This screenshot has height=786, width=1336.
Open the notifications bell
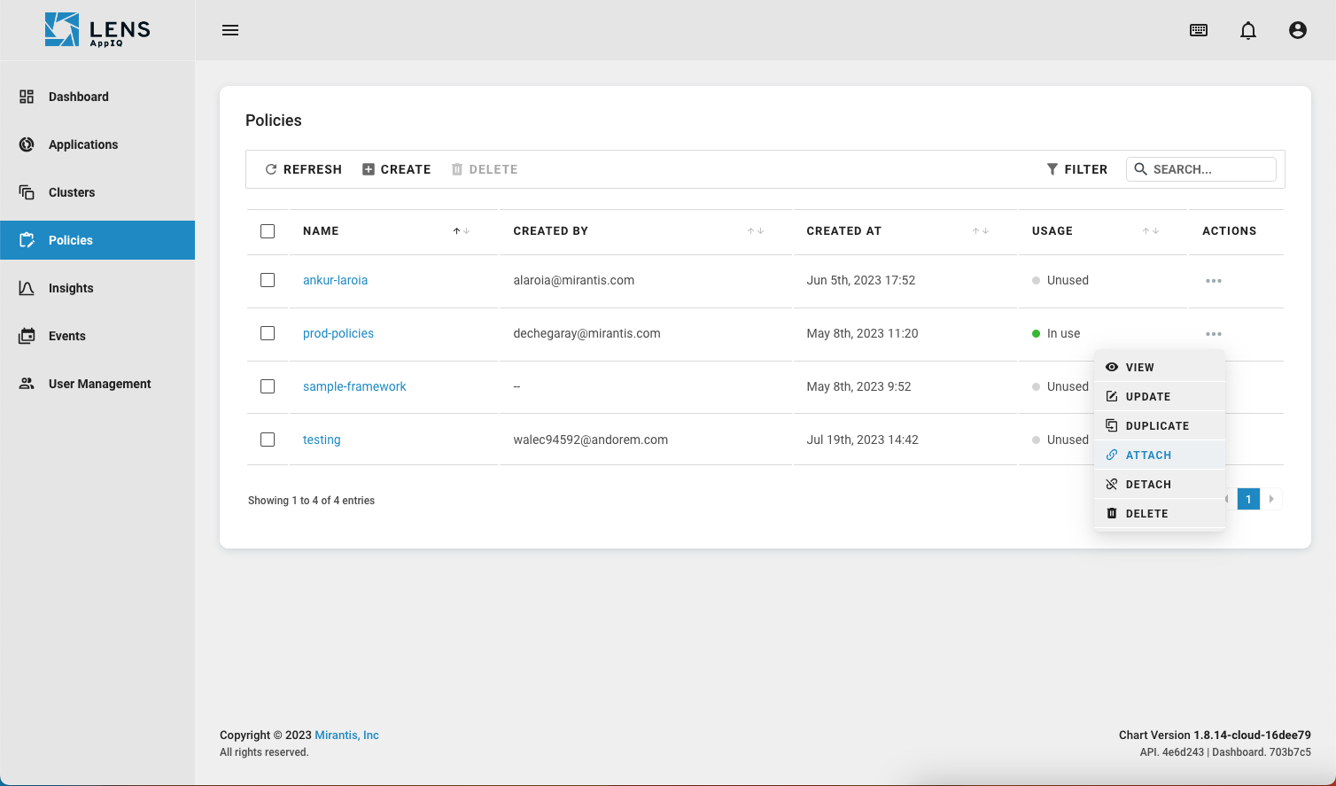pyautogui.click(x=1248, y=30)
